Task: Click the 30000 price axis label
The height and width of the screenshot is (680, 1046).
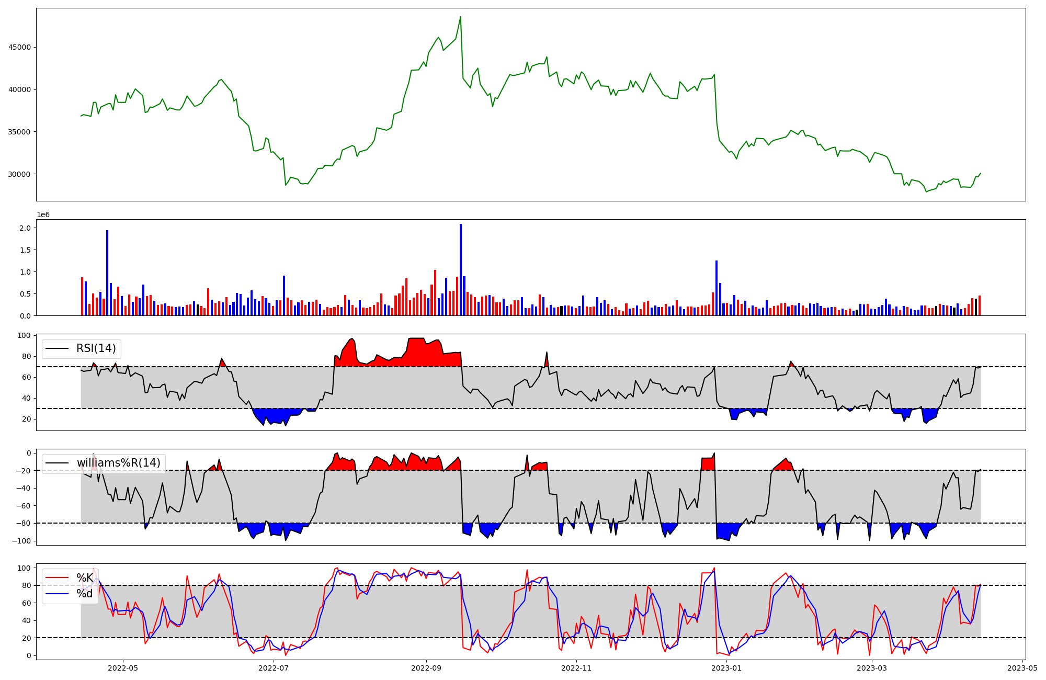Action: (19, 174)
